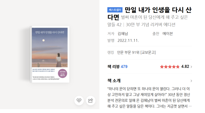The width and height of the screenshot is (205, 113).
Task: Click review count 479
Action: point(124,67)
